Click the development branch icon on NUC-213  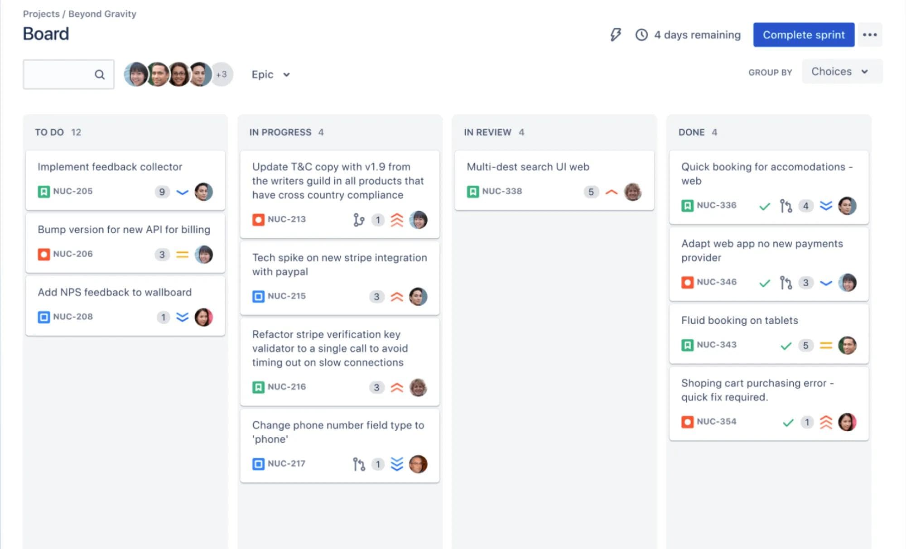(359, 220)
